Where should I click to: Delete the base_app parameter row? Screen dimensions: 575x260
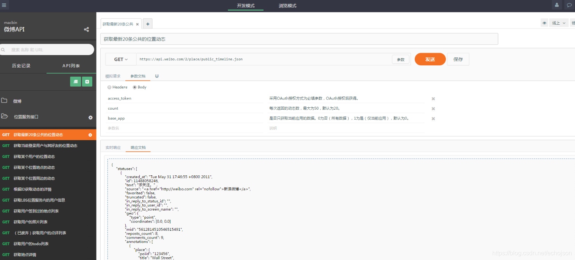point(433,118)
